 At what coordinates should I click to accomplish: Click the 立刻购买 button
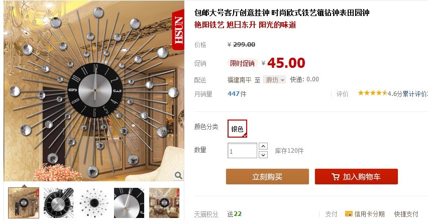(267, 176)
